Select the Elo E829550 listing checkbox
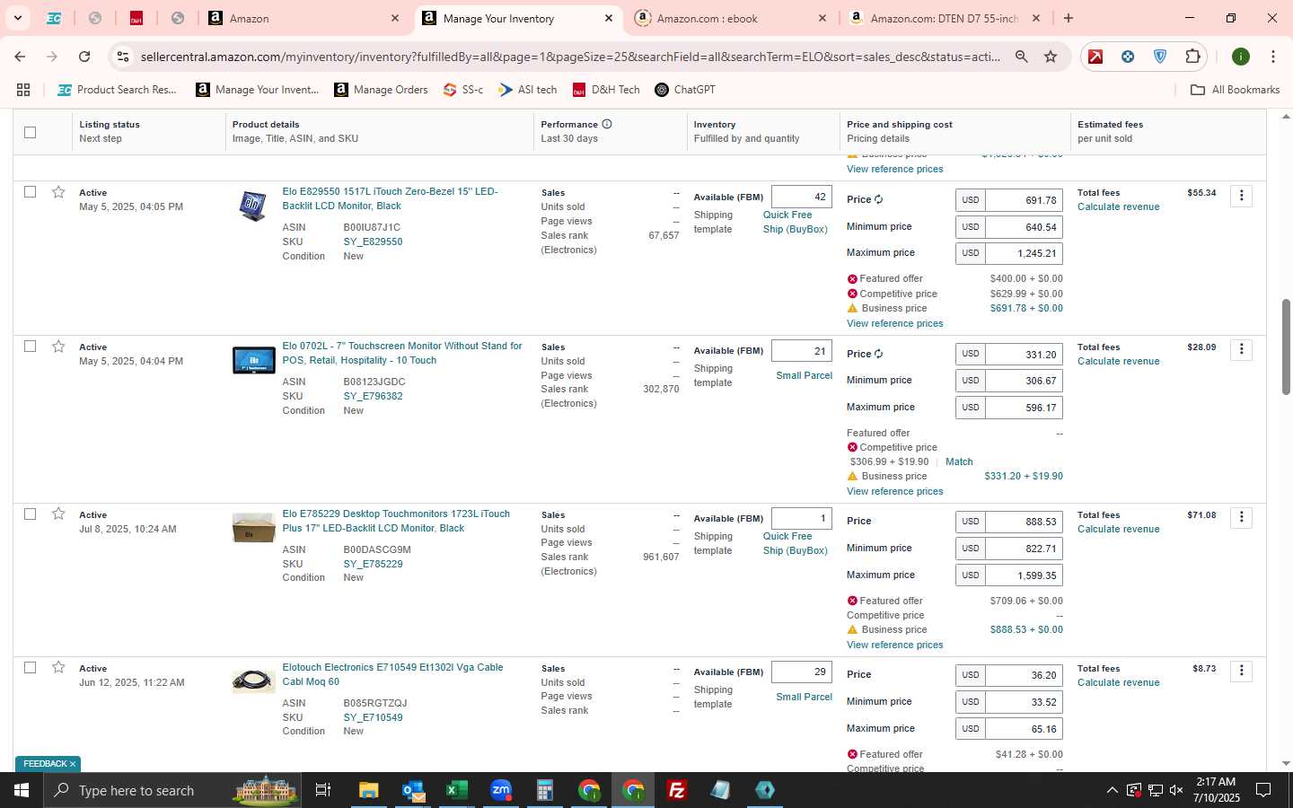 30,192
